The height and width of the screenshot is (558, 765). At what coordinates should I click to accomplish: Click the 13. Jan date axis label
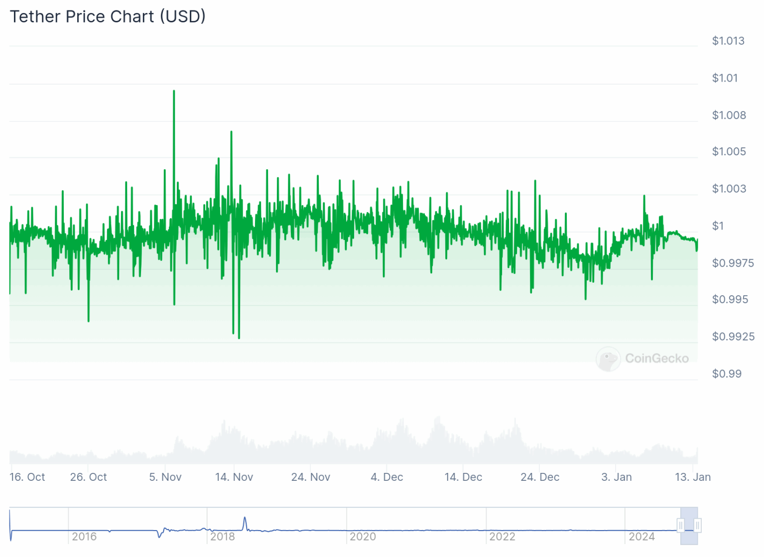point(692,477)
